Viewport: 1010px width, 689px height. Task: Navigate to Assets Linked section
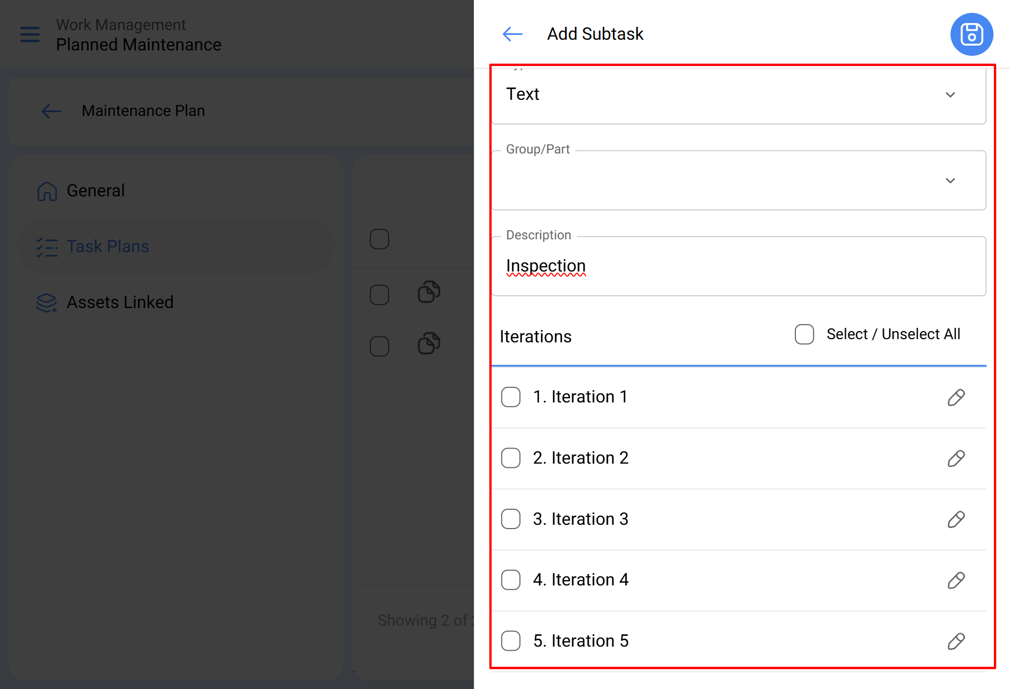[x=120, y=302]
